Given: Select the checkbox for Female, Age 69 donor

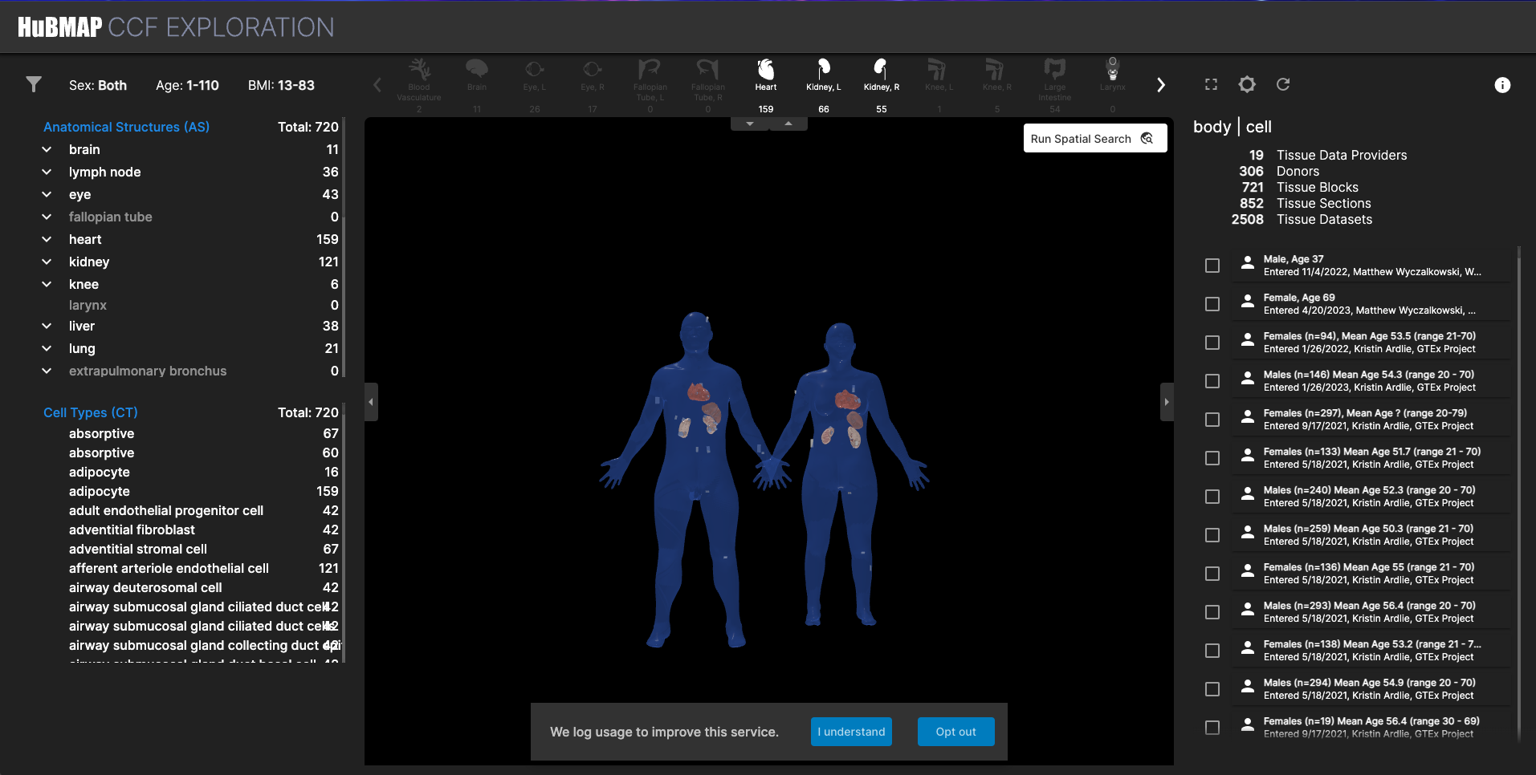Looking at the screenshot, I should coord(1212,303).
